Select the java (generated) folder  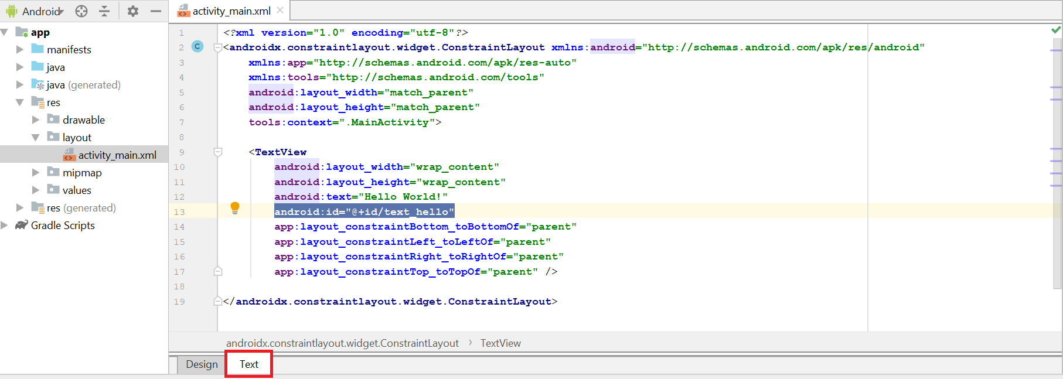[84, 85]
